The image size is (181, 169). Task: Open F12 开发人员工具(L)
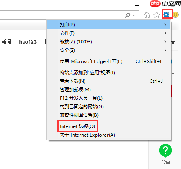pyautogui.click(x=108, y=98)
